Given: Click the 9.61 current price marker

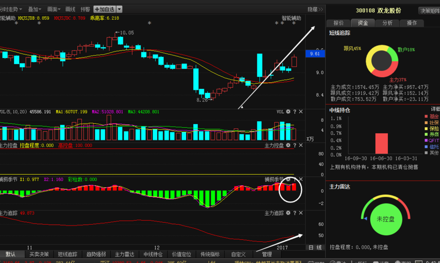Looking at the screenshot, I should (x=315, y=54).
